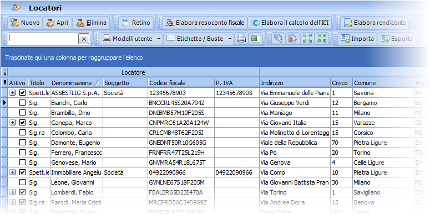Click fiscal code FRNFRR47T25L219H
This screenshot has width=430, height=215.
click(181, 153)
